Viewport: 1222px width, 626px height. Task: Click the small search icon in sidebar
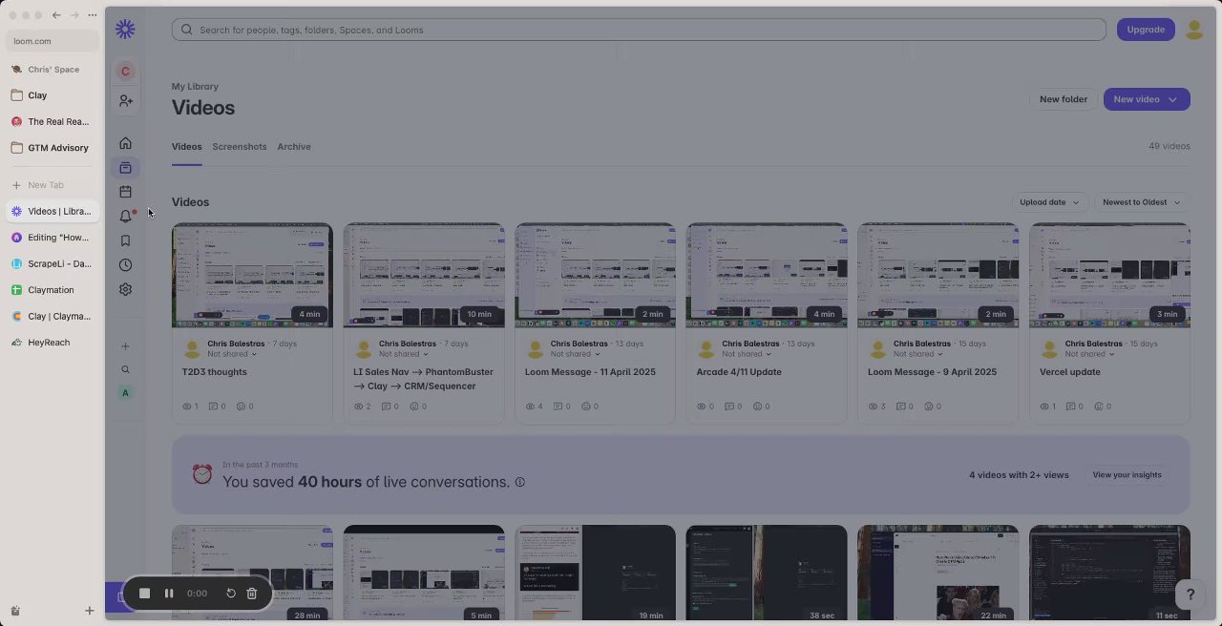[x=125, y=369]
